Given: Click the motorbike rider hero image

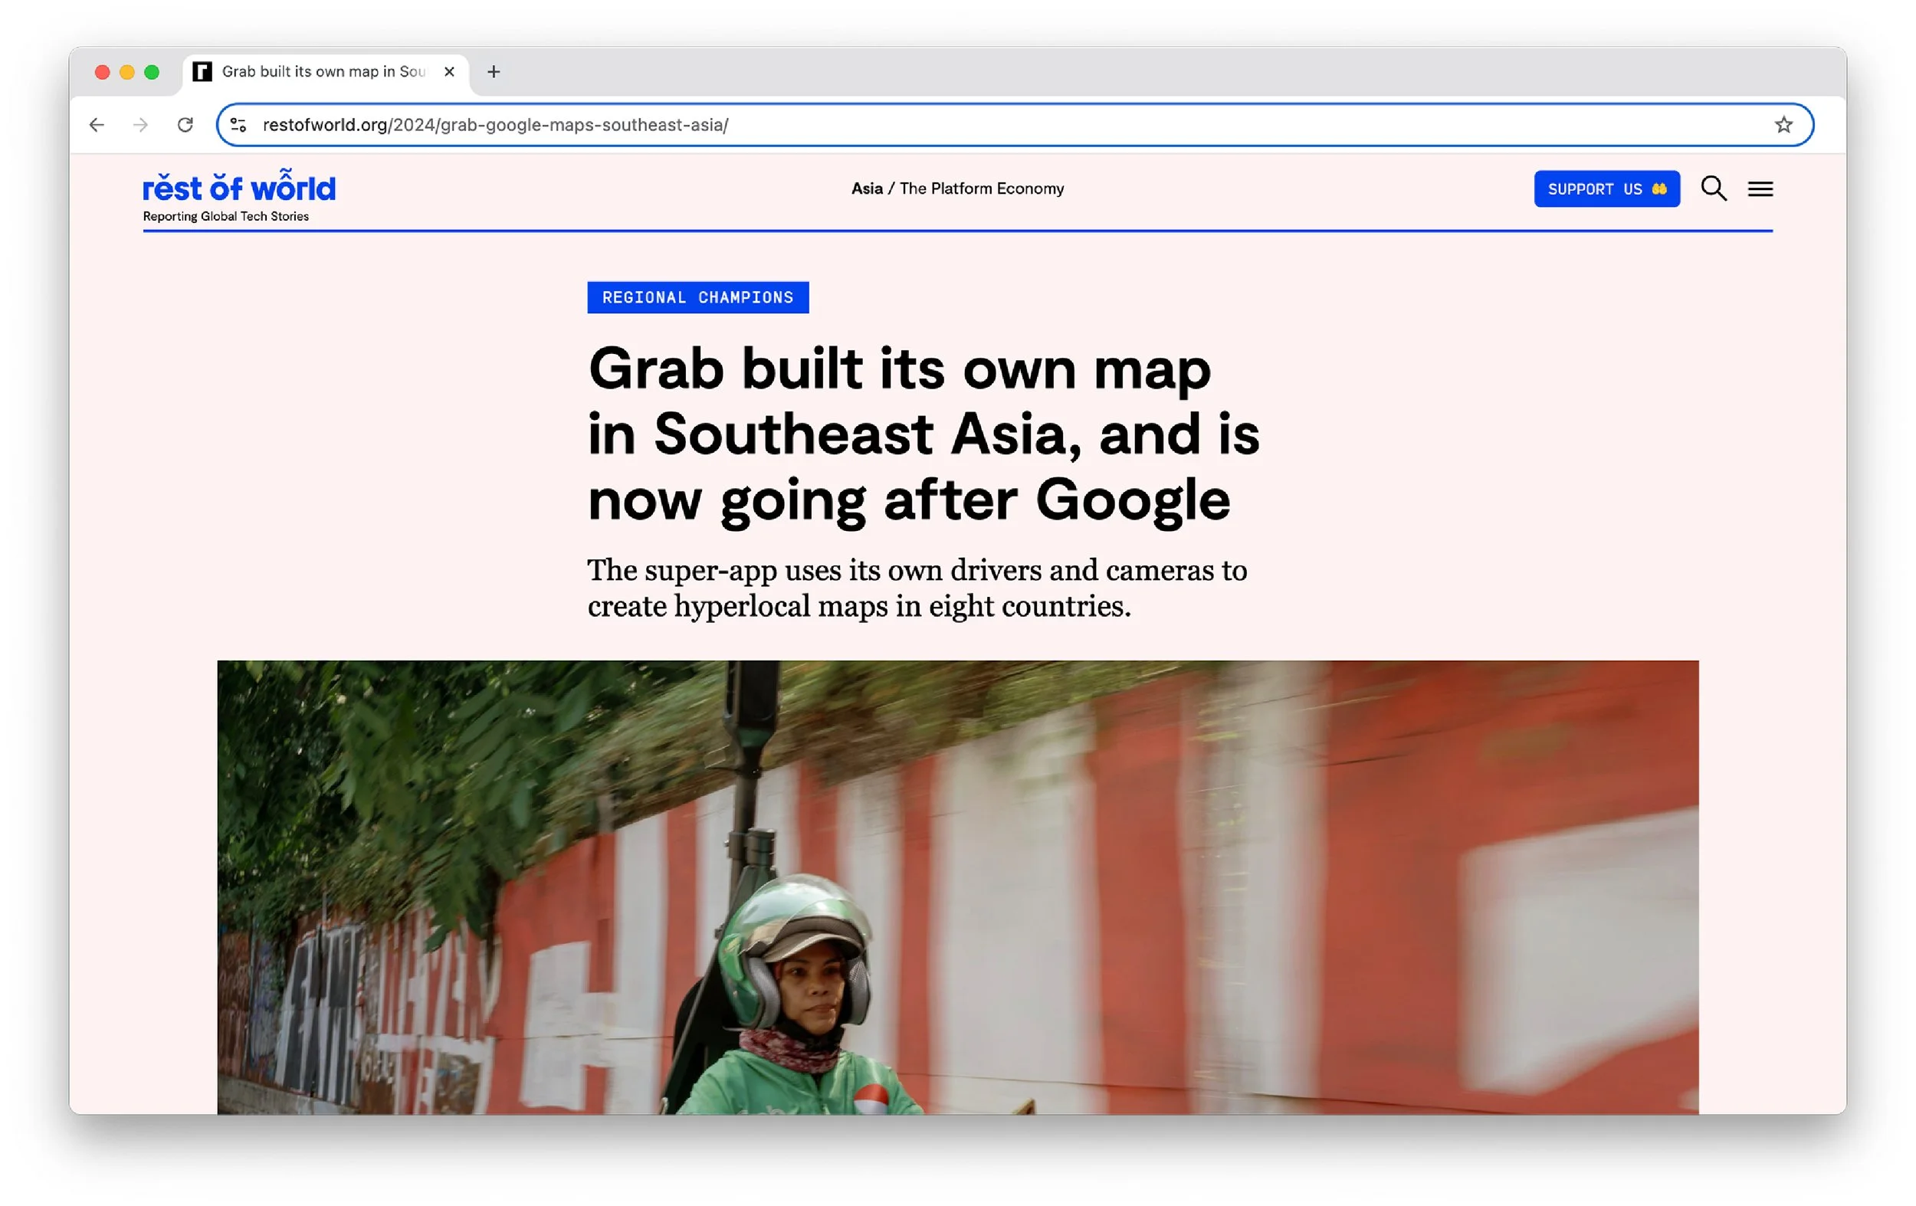Looking at the screenshot, I should tap(957, 886).
